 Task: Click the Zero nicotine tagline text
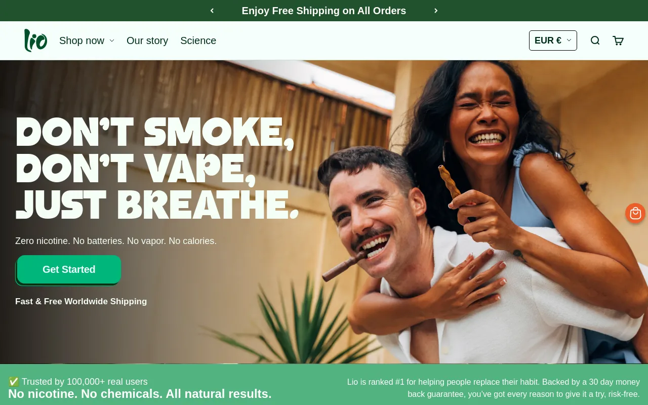(x=116, y=241)
